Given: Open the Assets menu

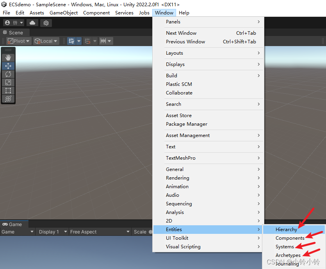Looking at the screenshot, I should 37,12.
